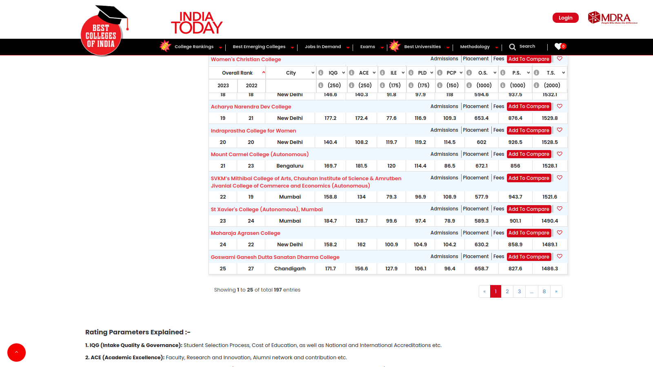Click info icon beside PLD (175) score
Image resolution: width=653 pixels, height=367 pixels.
point(411,85)
